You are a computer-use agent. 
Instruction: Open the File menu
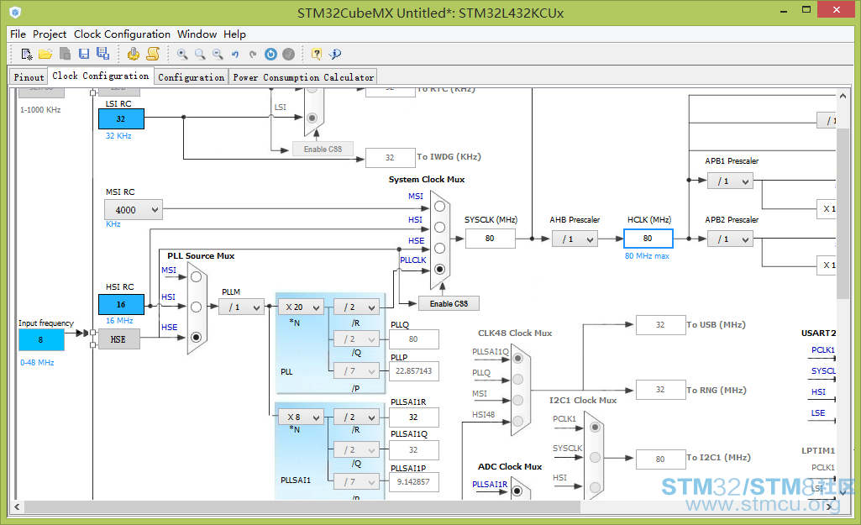(x=18, y=34)
